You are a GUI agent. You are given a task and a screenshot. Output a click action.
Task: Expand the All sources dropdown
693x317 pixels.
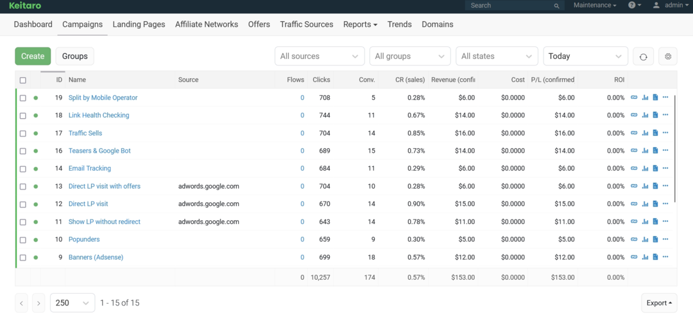(319, 56)
